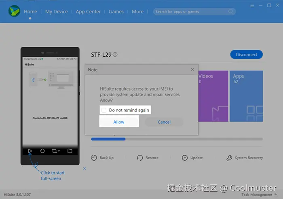Click the Disconnect button
This screenshot has height=199, width=283.
pyautogui.click(x=246, y=55)
